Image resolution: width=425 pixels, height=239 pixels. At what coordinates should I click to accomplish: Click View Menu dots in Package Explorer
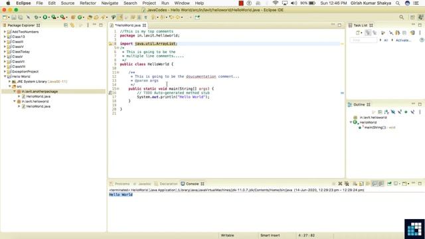coord(88,25)
